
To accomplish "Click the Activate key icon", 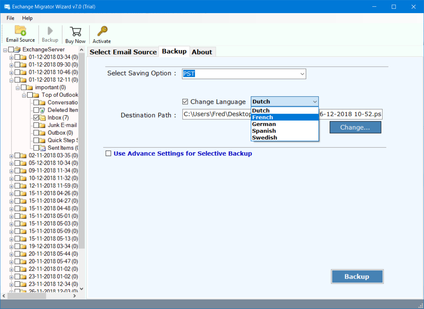I will tap(102, 31).
